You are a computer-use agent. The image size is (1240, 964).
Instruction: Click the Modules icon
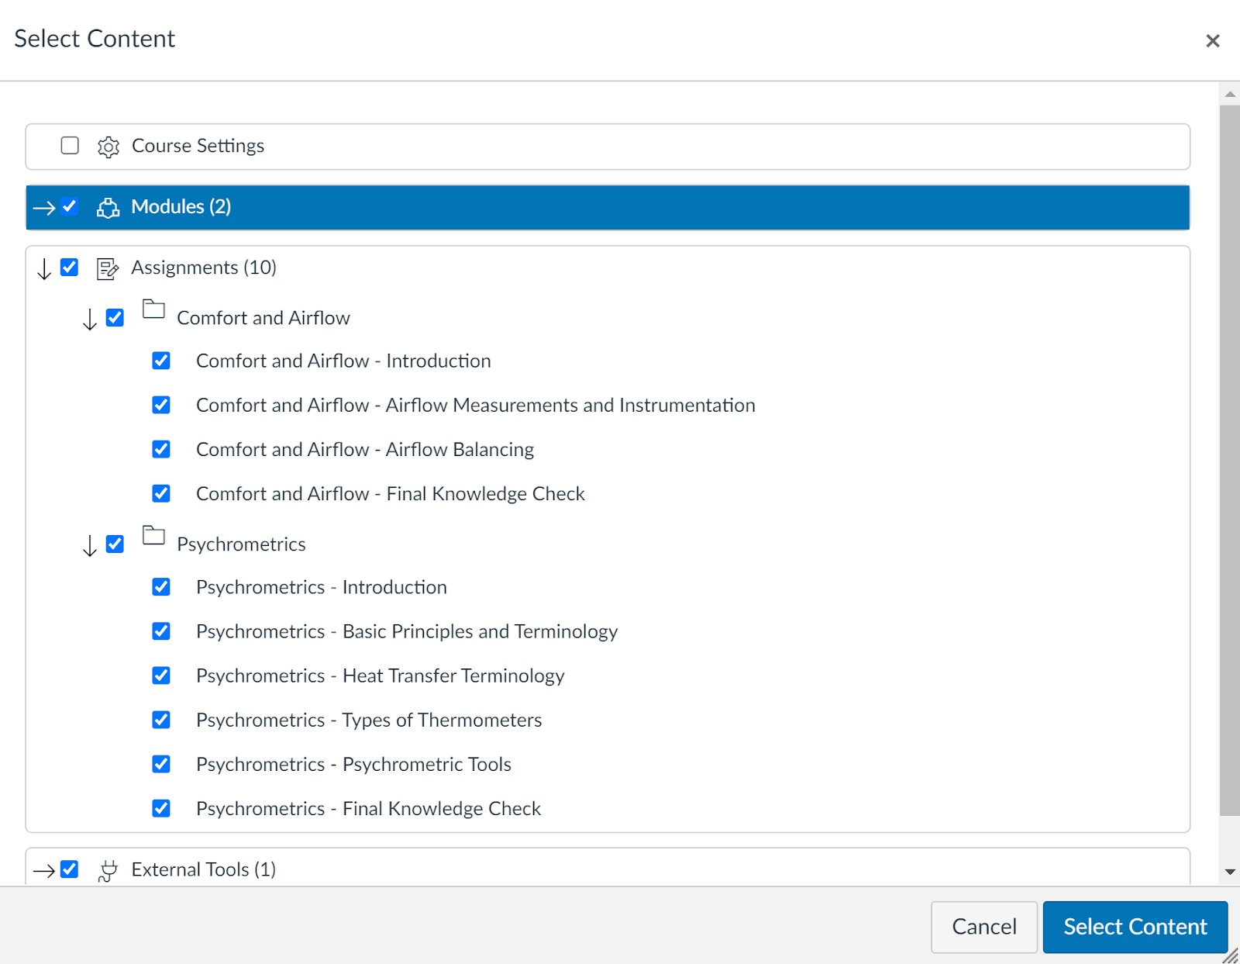click(x=108, y=208)
